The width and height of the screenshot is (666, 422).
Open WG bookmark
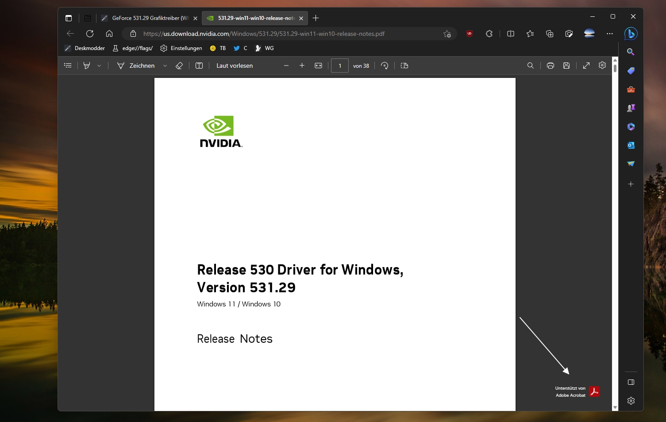(x=265, y=48)
